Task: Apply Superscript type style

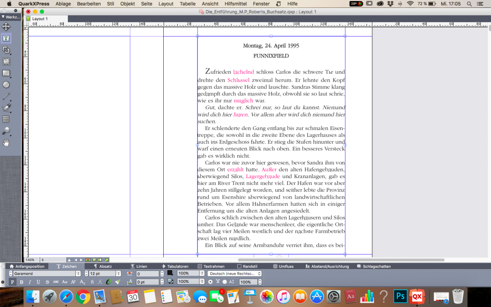Action: click(73, 282)
